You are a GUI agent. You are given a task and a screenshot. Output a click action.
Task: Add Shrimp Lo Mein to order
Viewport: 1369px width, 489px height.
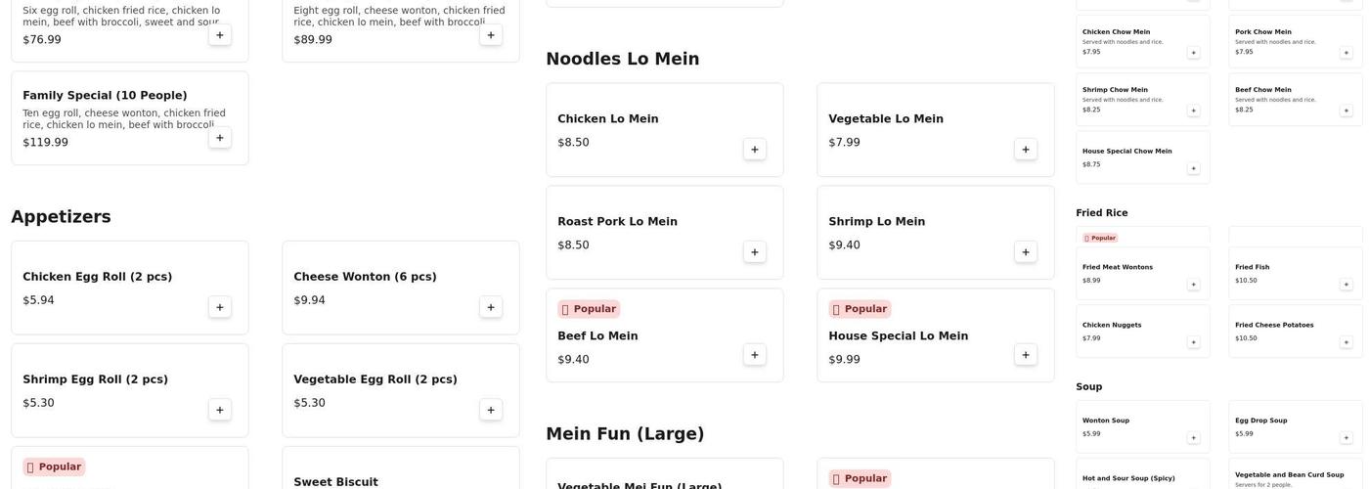click(1025, 252)
